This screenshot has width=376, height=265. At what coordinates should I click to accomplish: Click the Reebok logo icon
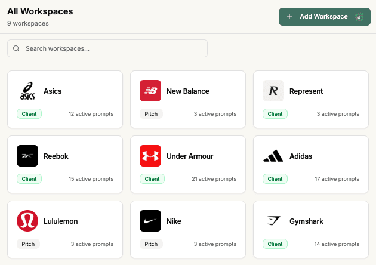tap(27, 156)
